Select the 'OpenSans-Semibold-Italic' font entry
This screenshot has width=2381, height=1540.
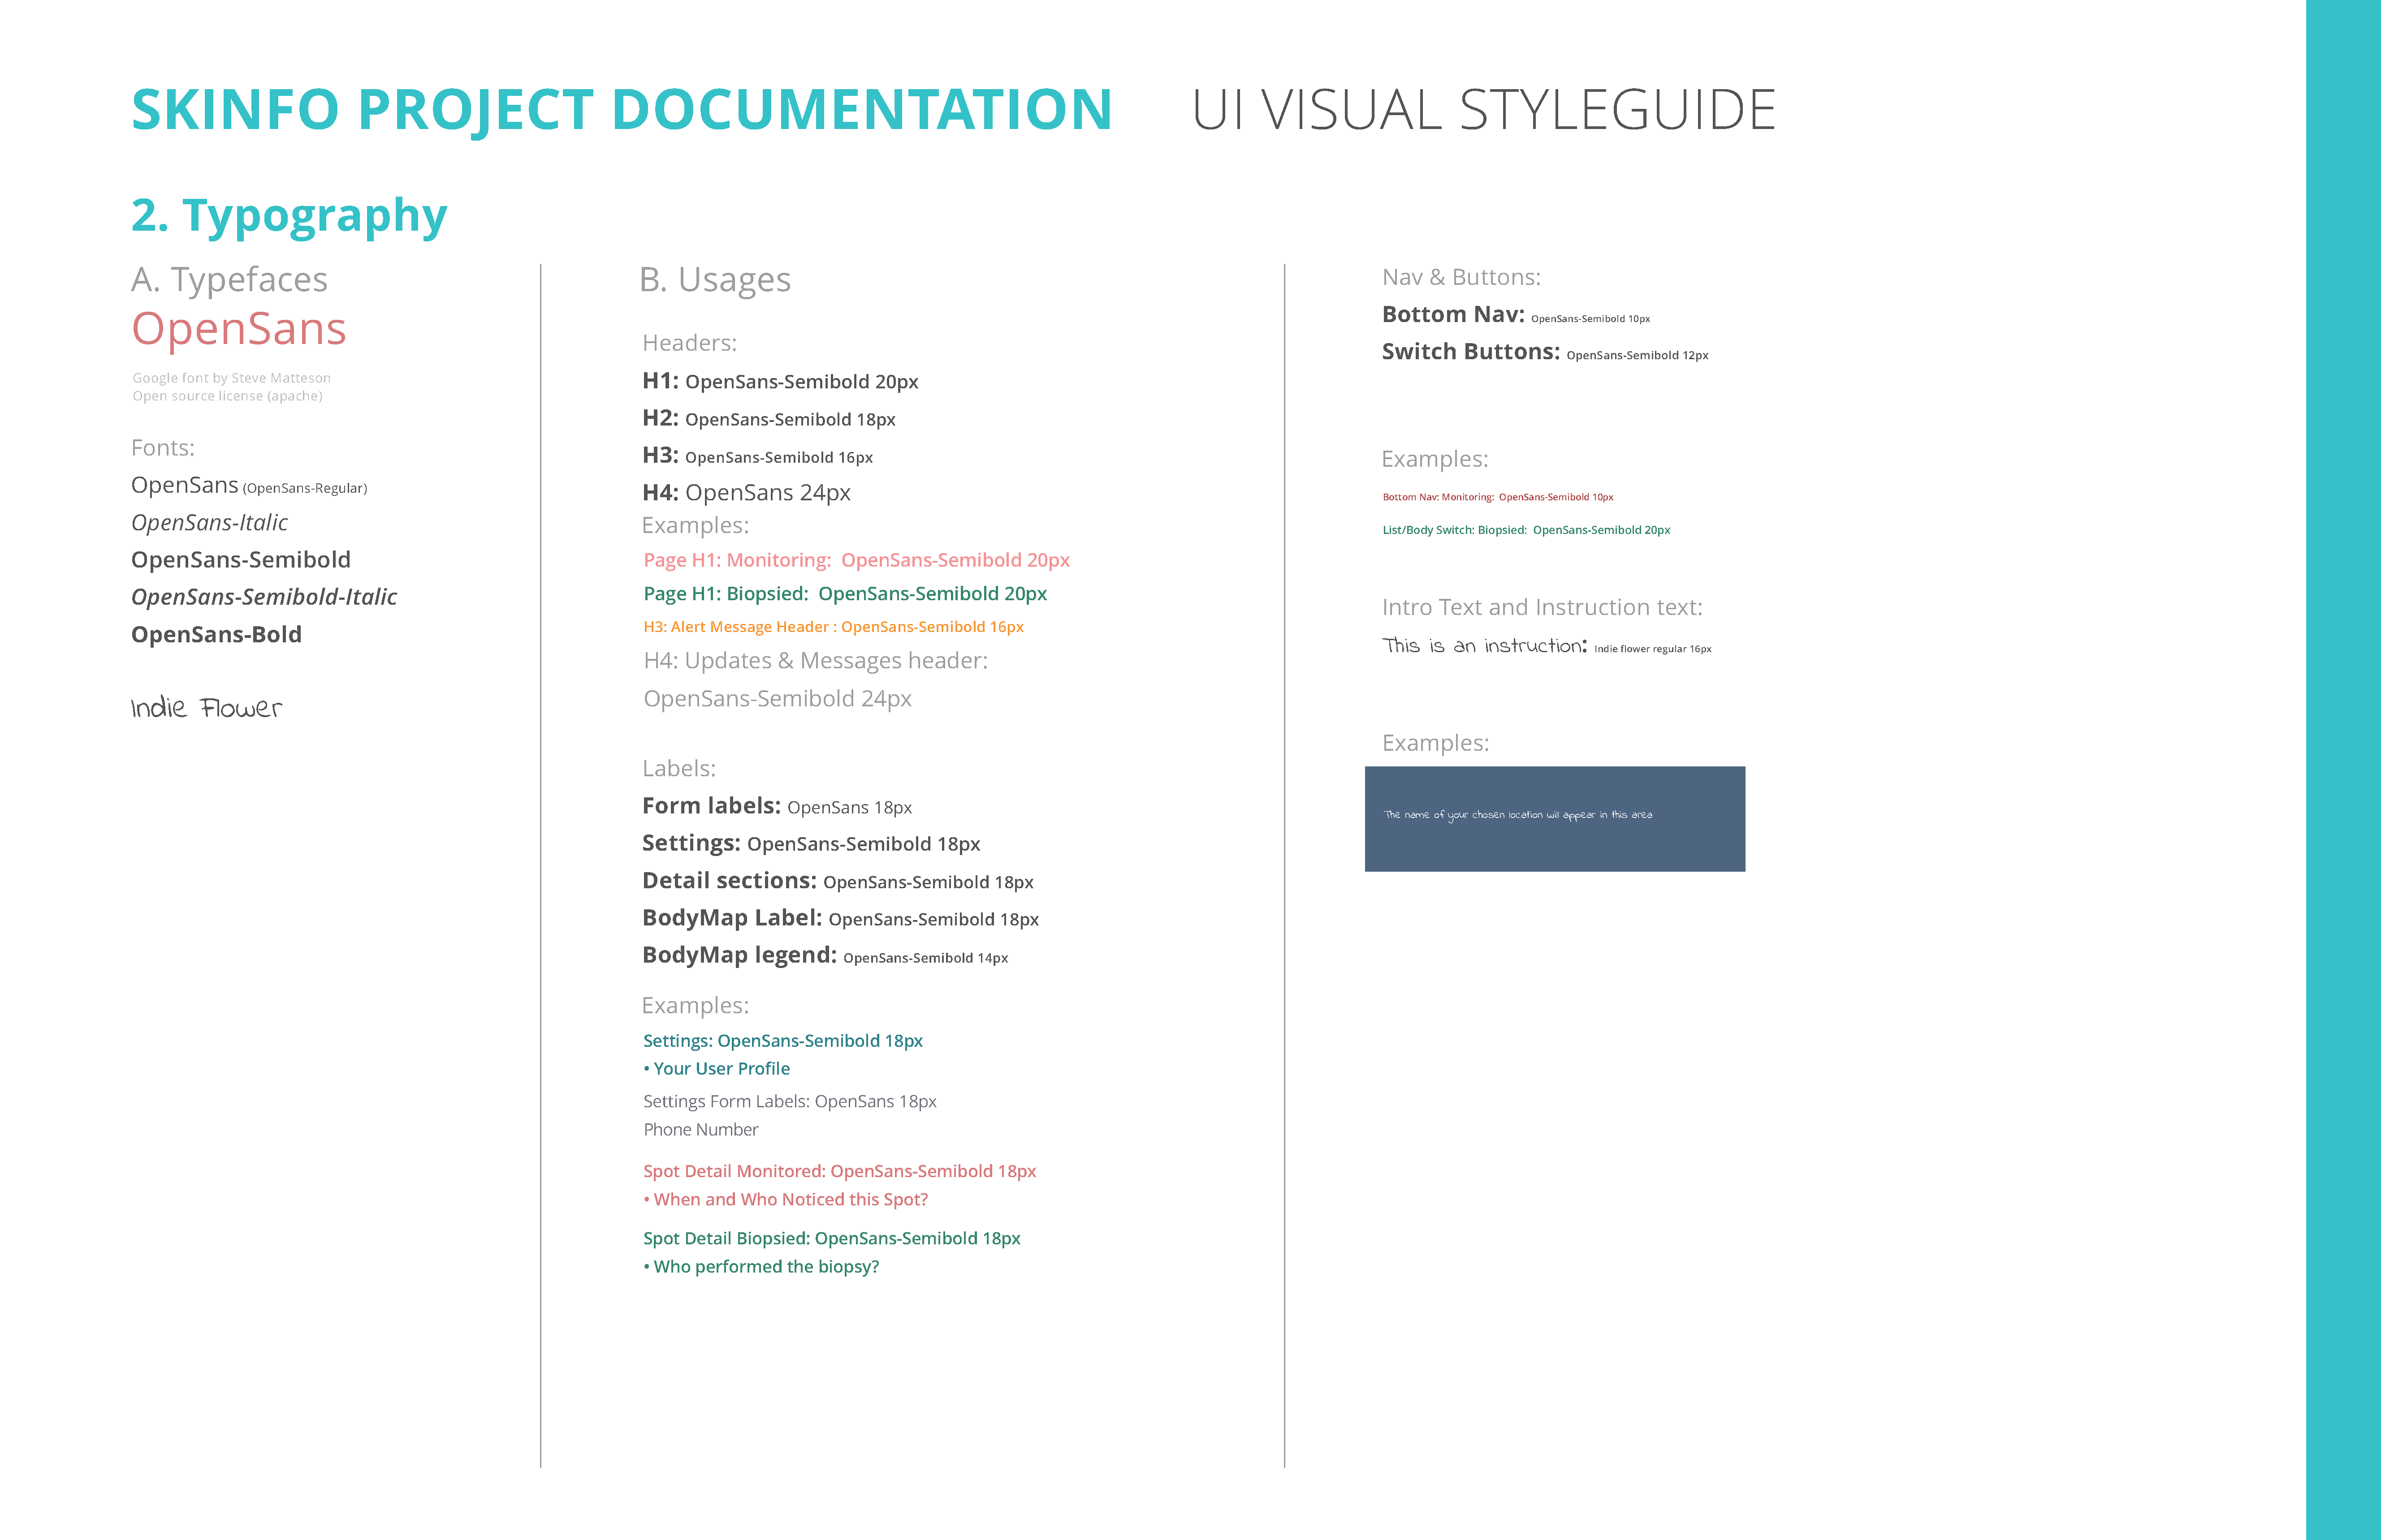(x=264, y=597)
